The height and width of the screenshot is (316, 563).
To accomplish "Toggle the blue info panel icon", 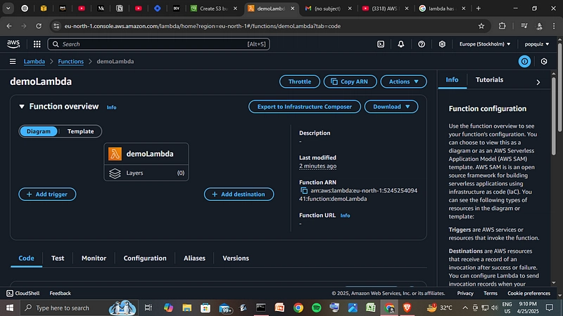I will 524,61.
